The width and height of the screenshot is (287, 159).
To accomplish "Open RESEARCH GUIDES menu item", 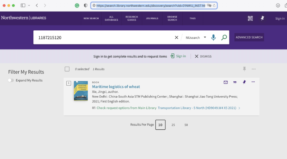I will click(132, 18).
